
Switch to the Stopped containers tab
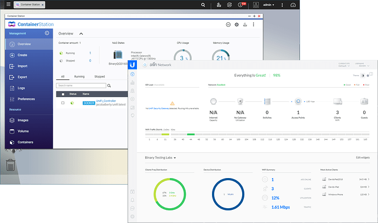[x=100, y=76]
